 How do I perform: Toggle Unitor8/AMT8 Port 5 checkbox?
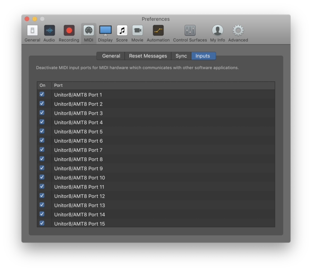tap(42, 131)
